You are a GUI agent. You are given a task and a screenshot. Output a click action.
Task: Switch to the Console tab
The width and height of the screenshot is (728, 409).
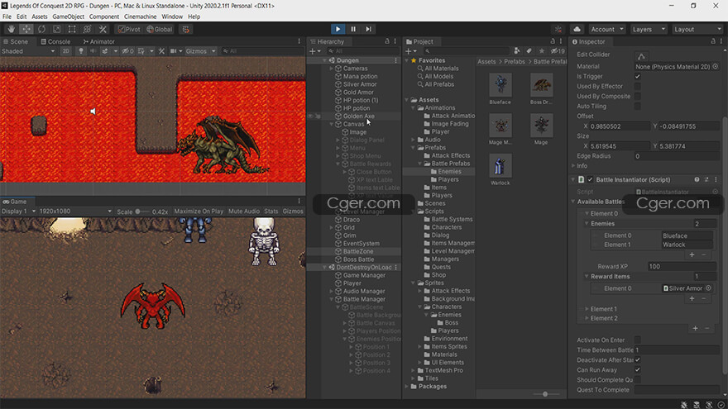coord(55,41)
